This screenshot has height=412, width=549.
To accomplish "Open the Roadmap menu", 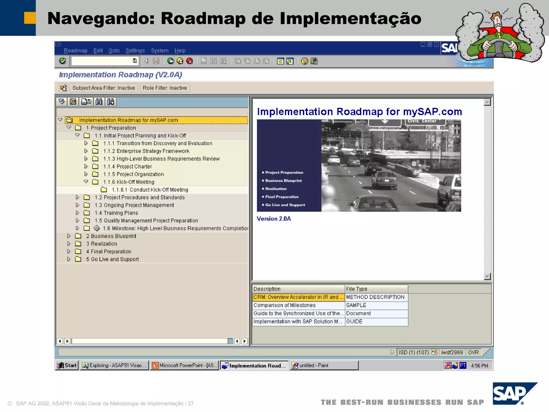I will 76,50.
